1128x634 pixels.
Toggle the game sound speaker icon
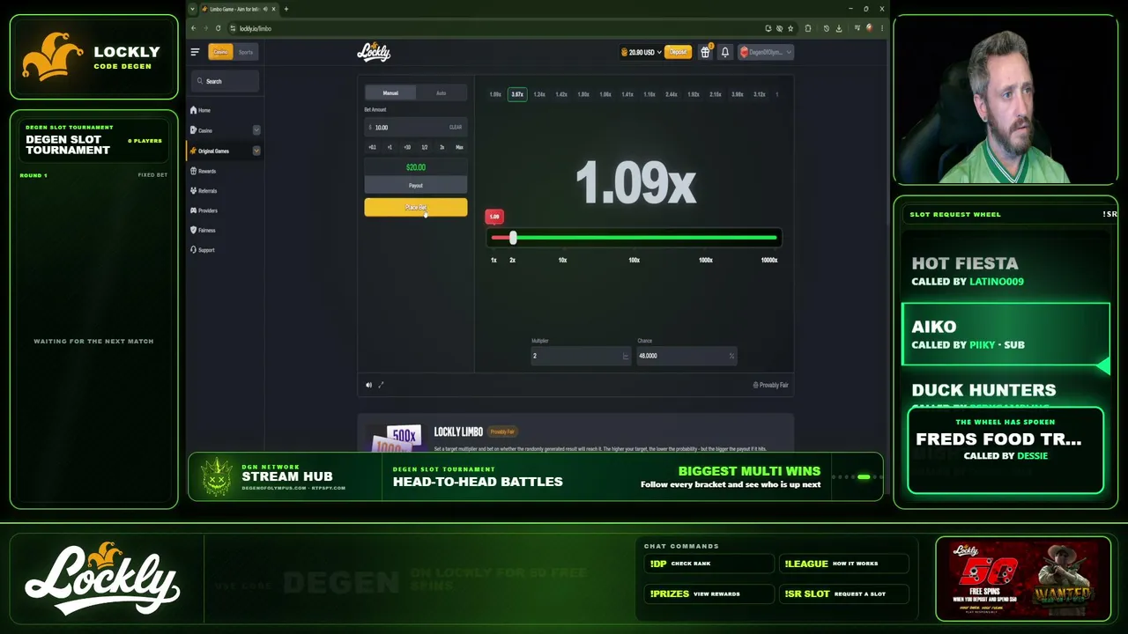tap(369, 385)
